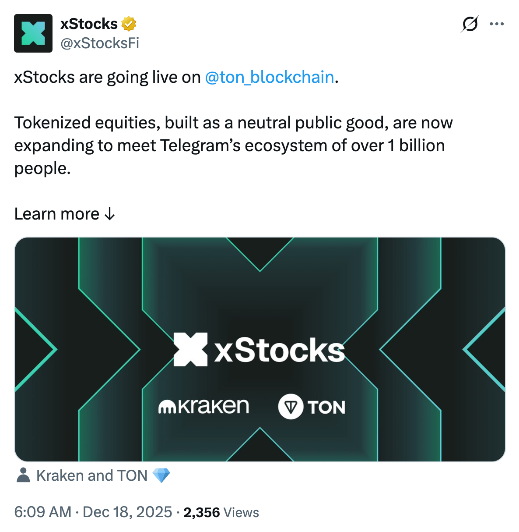Click the Kraken logo in the banner

pos(203,407)
